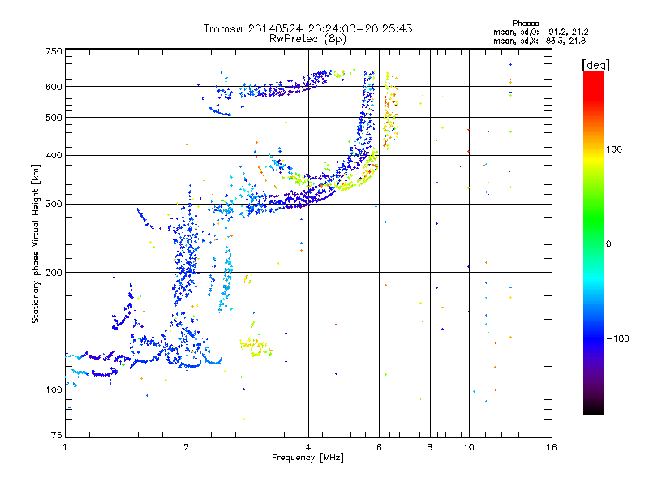Click the rainbow phase color bar

point(594,242)
